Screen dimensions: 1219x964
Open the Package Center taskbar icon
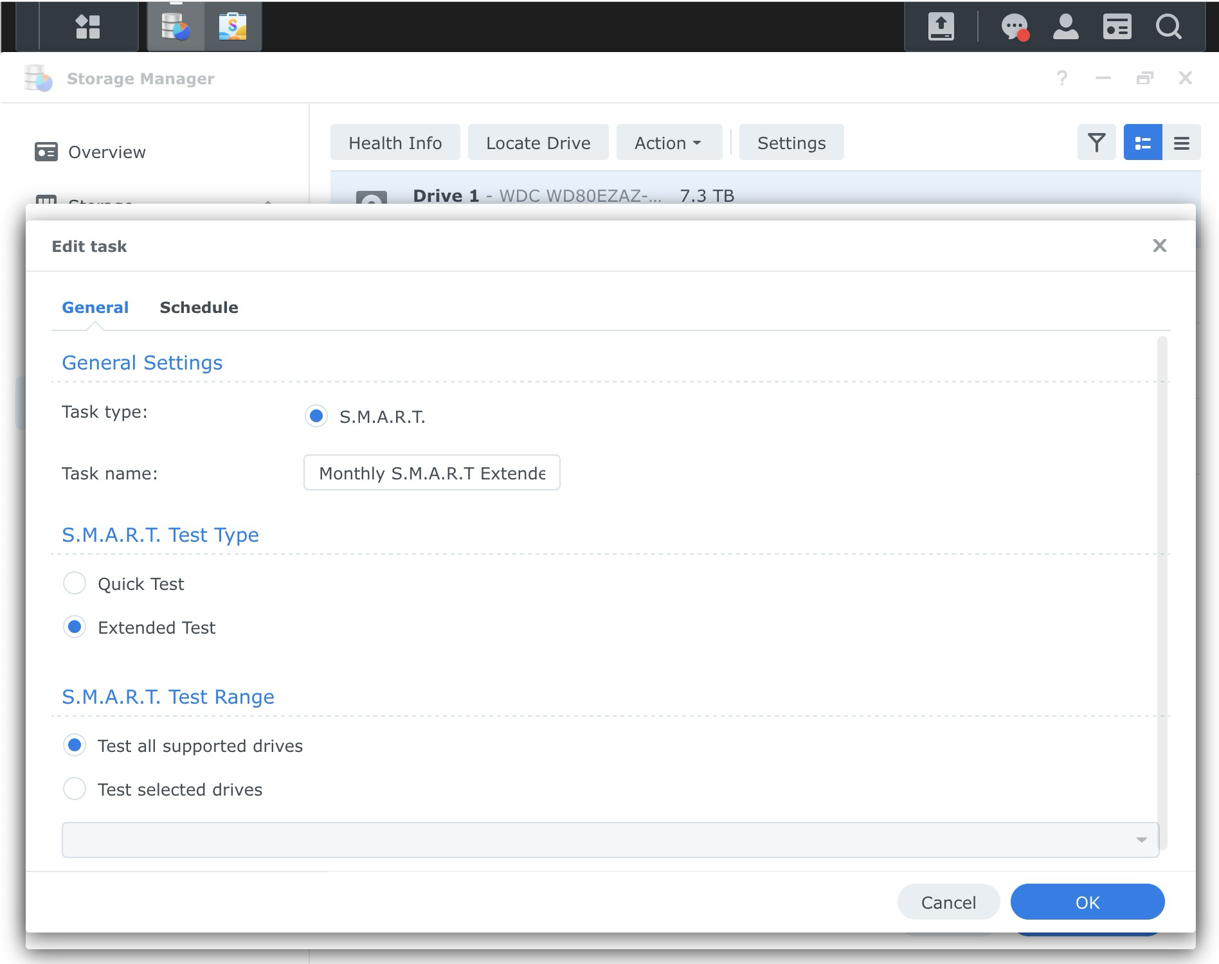pos(233,26)
